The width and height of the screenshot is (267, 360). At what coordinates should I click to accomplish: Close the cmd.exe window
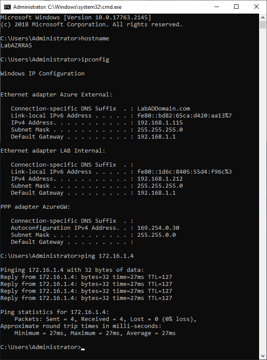pos(256,7)
